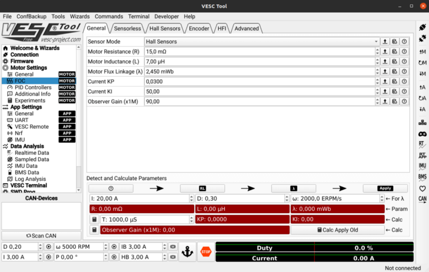Screen dimensions: 429x272
Task: Click the play button next to I 3,00 A
Action: (48, 257)
